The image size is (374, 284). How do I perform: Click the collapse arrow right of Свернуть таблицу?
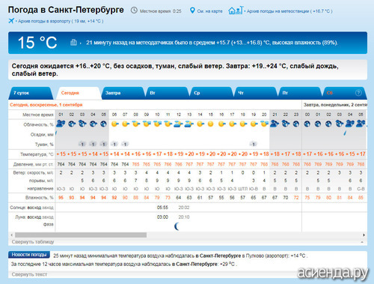[x=362, y=242]
